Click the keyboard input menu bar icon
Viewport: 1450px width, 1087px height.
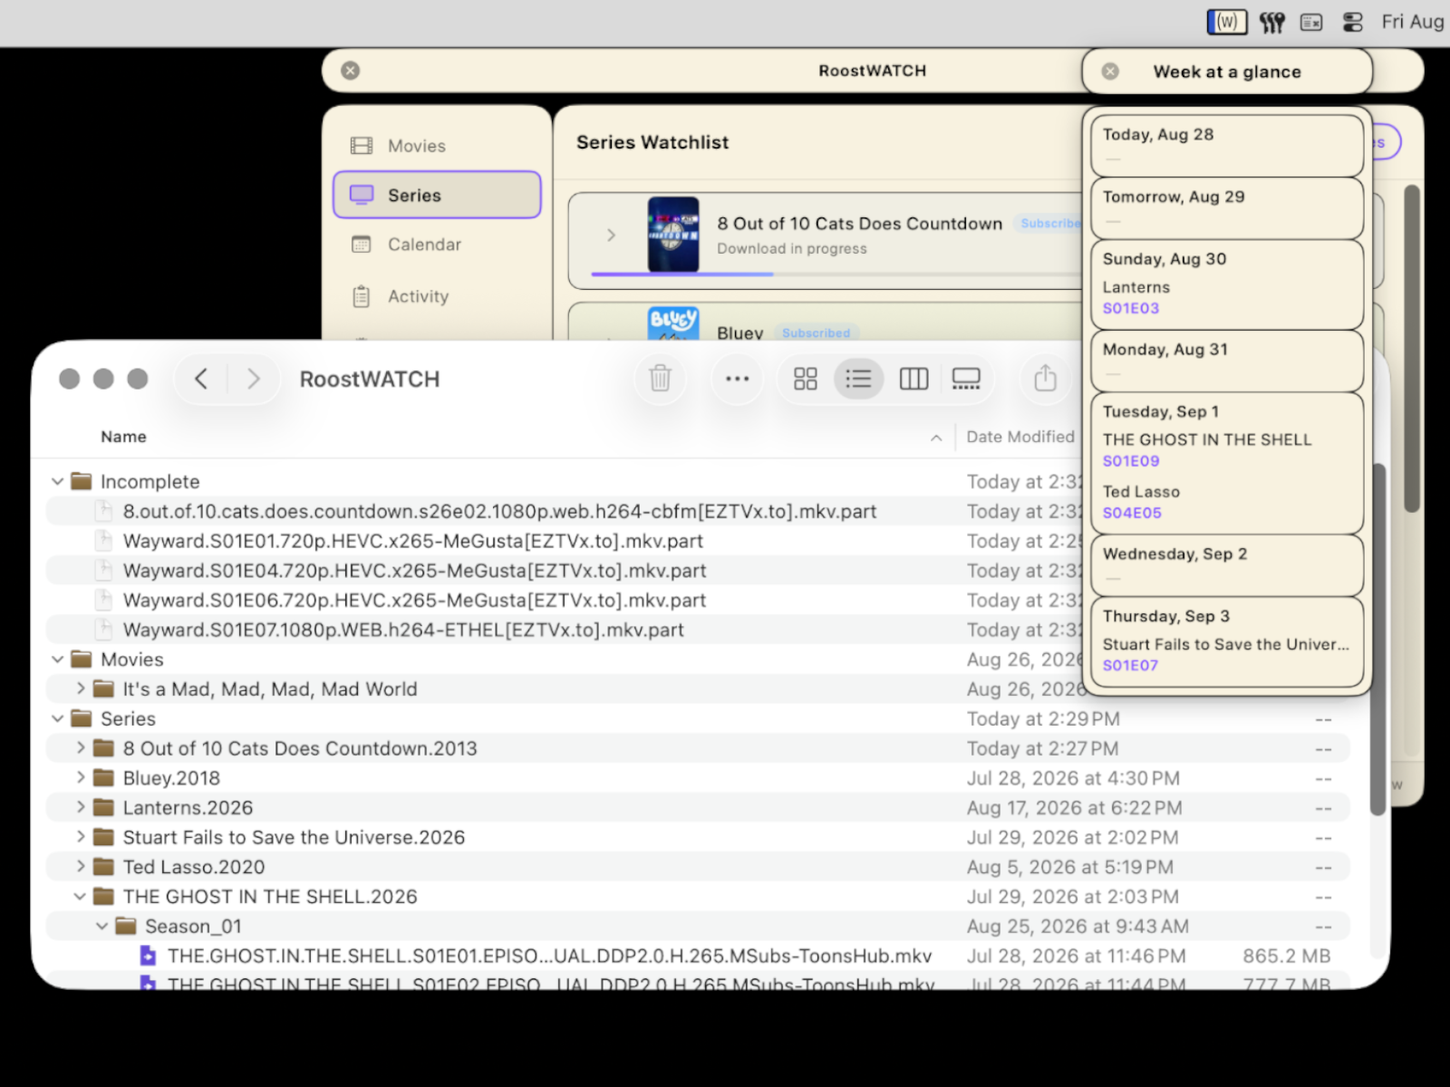[x=1311, y=22]
